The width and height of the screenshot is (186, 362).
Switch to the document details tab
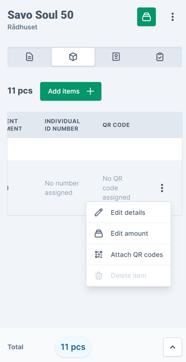click(29, 57)
